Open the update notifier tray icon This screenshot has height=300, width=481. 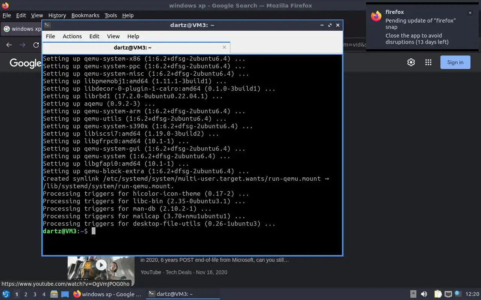[x=458, y=294]
